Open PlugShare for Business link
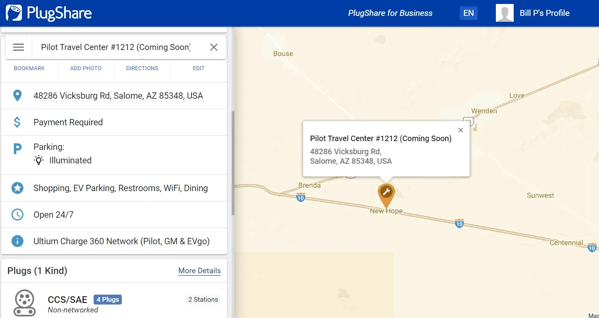The image size is (599, 318). click(390, 13)
